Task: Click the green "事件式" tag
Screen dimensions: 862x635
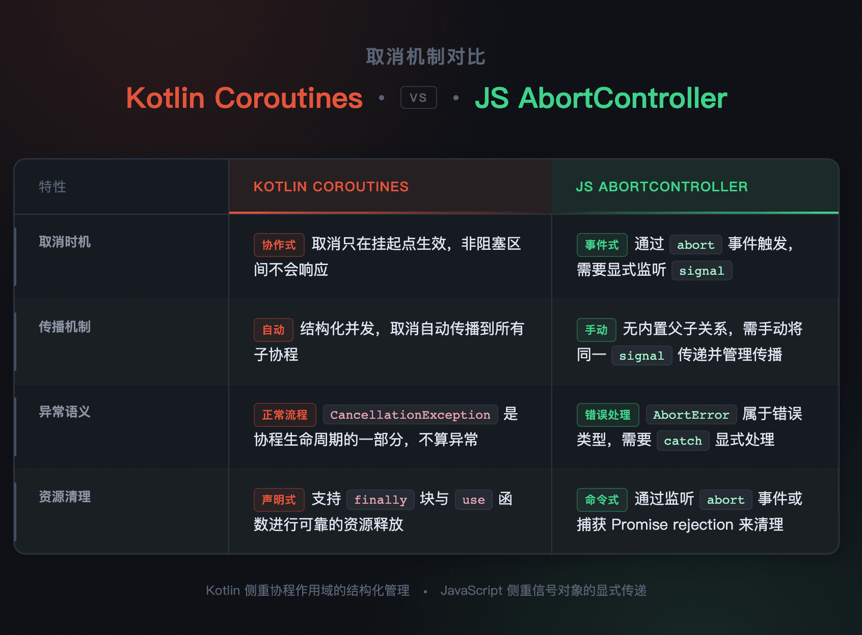Action: pos(602,245)
